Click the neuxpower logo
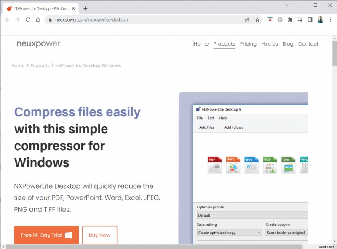The width and height of the screenshot is (337, 249). click(38, 43)
